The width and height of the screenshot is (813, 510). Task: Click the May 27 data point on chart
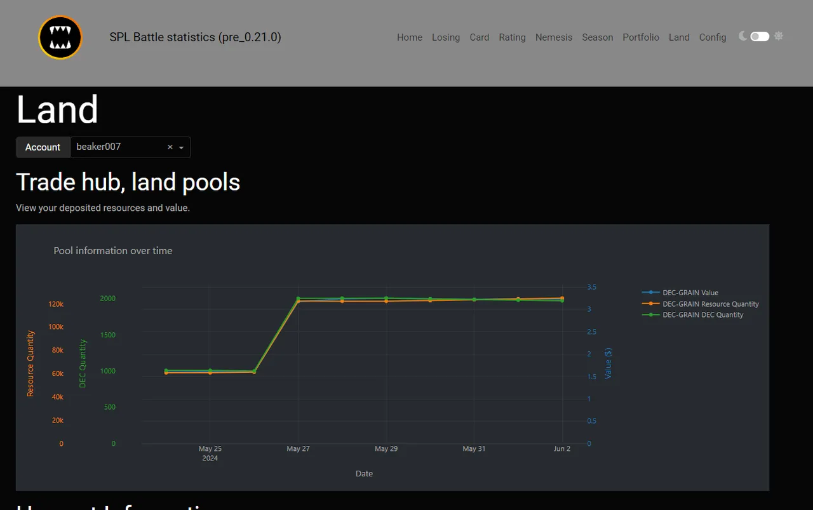tap(298, 299)
